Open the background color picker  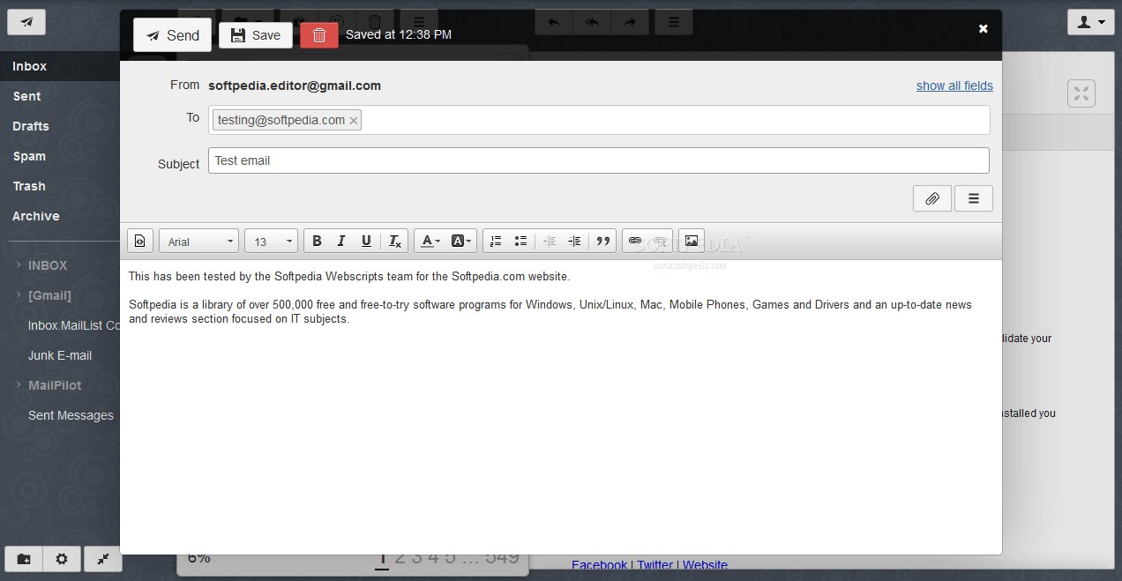[x=461, y=242]
